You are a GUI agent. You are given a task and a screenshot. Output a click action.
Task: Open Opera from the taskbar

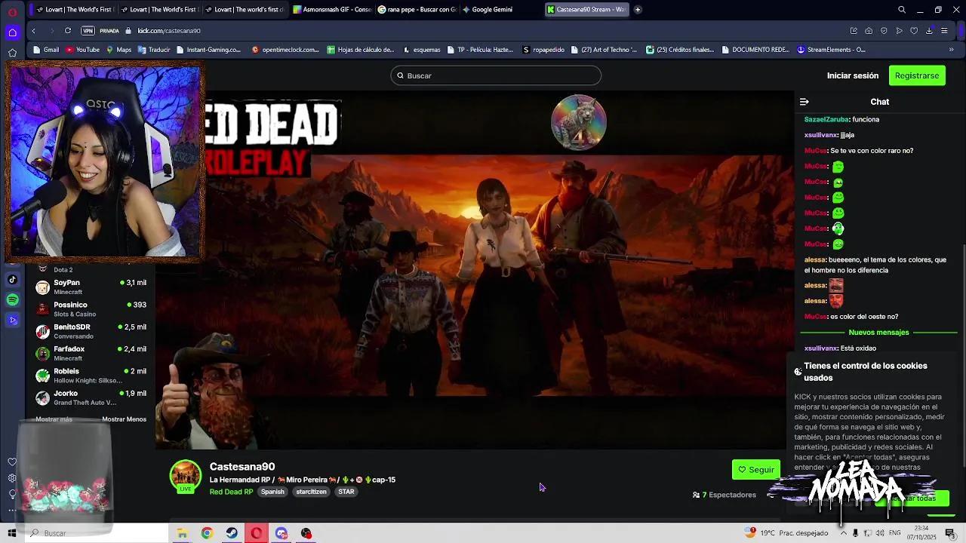click(257, 533)
